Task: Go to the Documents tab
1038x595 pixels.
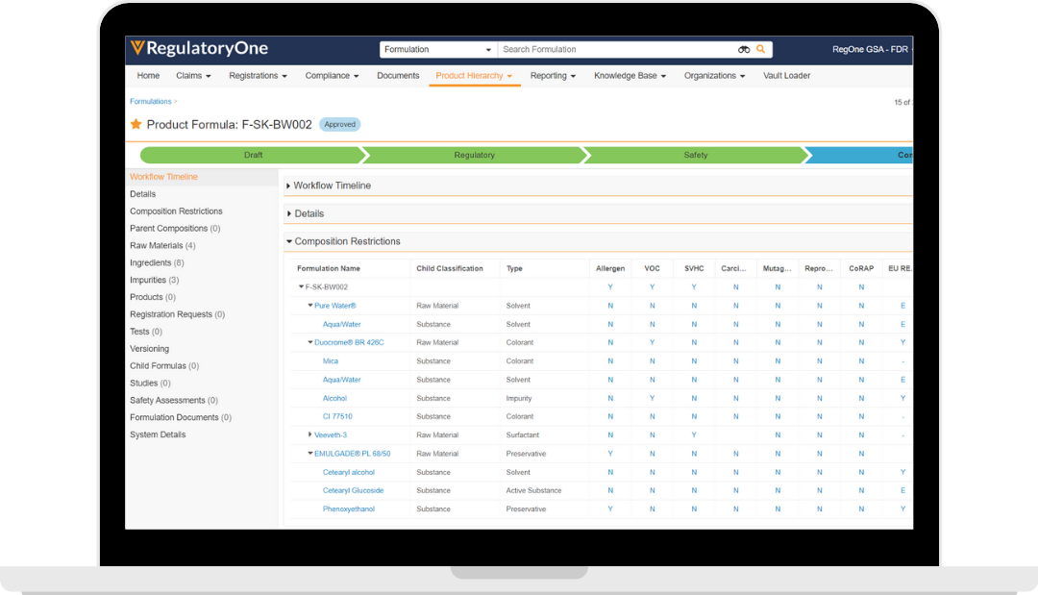Action: click(x=398, y=75)
